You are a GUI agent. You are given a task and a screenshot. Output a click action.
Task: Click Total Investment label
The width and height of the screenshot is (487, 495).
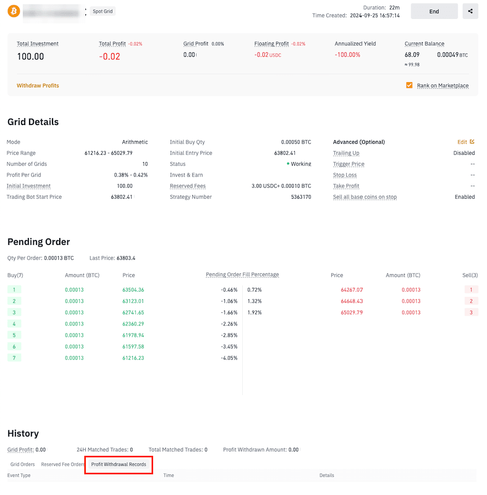(x=38, y=43)
